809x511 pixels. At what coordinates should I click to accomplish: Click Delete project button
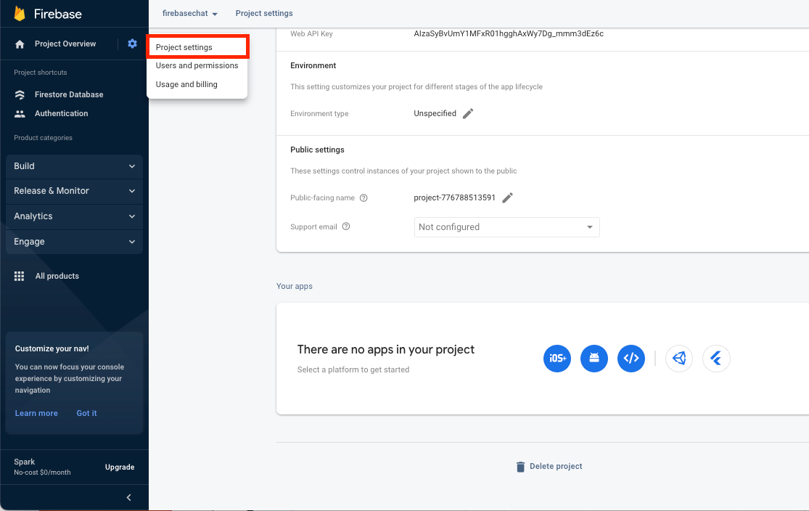coord(549,467)
